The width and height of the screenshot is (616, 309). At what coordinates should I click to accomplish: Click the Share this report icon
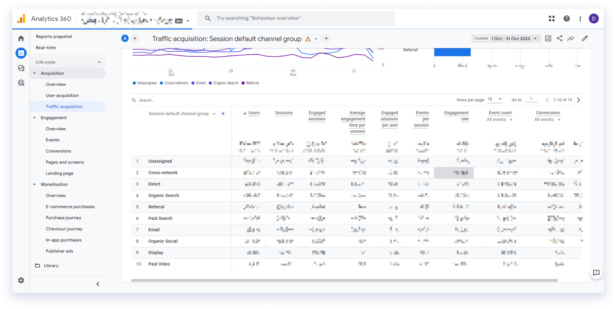tap(560, 38)
